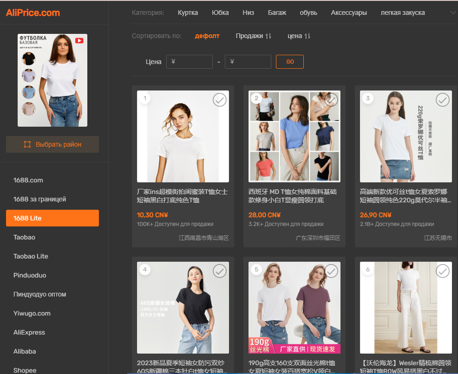Open the Низ category
458x374 pixels.
pyautogui.click(x=248, y=13)
